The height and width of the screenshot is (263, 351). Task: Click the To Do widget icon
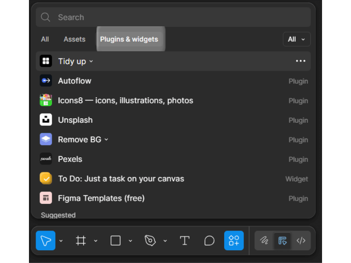click(46, 178)
